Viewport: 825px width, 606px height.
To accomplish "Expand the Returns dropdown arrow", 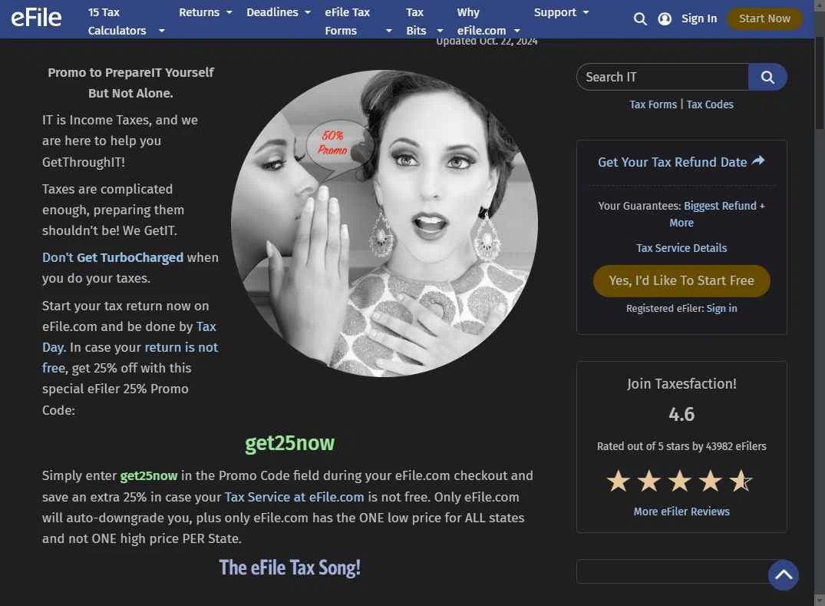I will (229, 12).
